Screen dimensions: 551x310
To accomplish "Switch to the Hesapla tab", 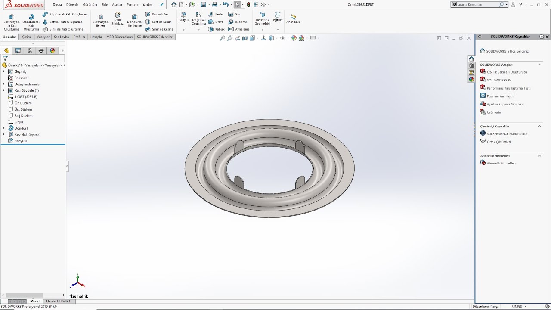I will tap(96, 37).
